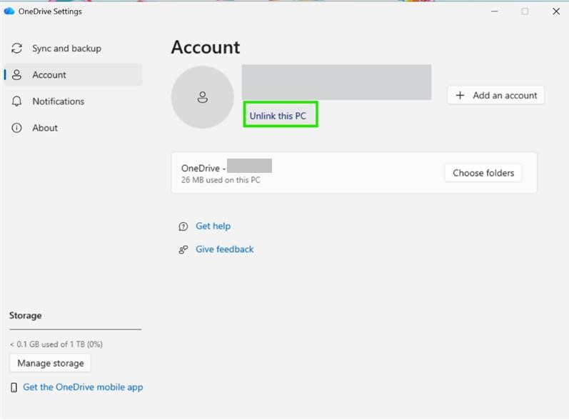Click the Get help question bubble icon

pyautogui.click(x=183, y=226)
